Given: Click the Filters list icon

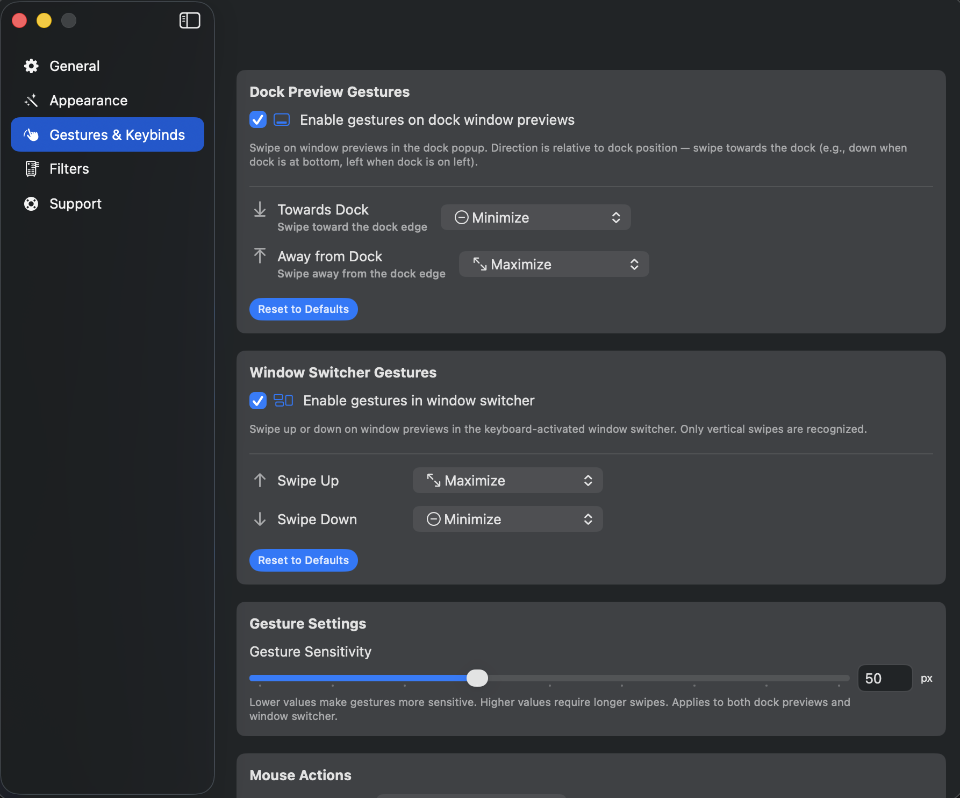Looking at the screenshot, I should pyautogui.click(x=31, y=168).
